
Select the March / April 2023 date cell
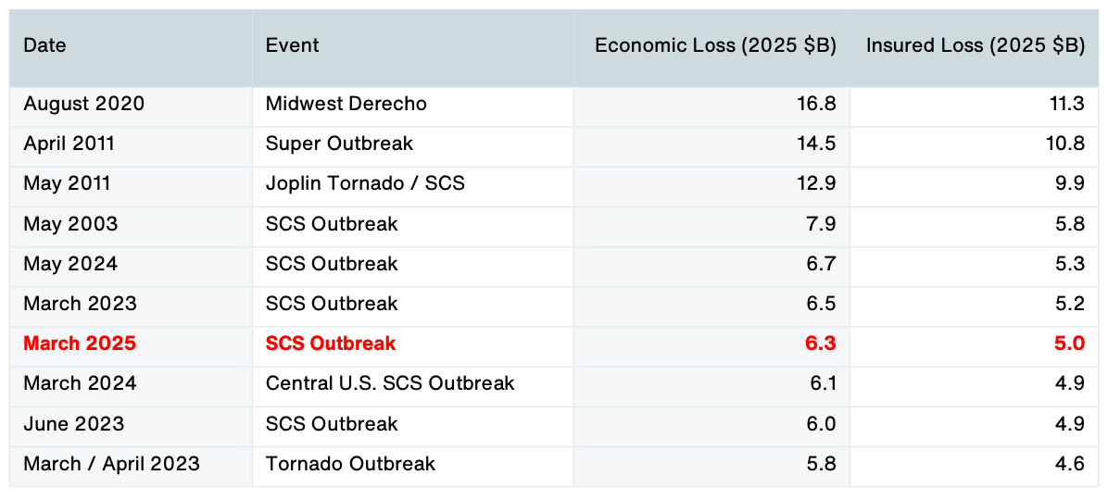coord(111,464)
